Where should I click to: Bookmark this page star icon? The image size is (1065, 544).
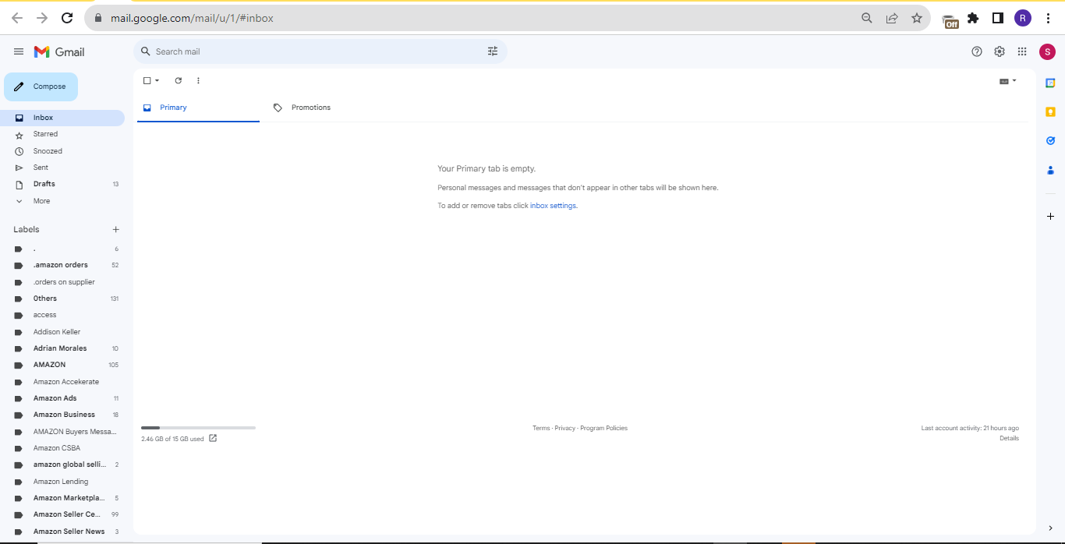(x=917, y=18)
